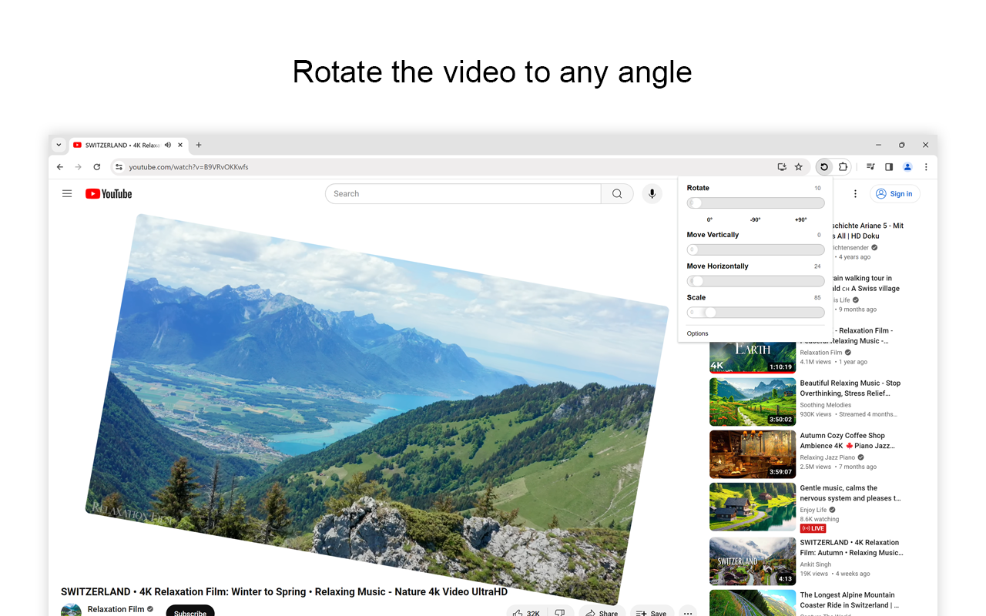Click the Sign in button

coord(894,193)
